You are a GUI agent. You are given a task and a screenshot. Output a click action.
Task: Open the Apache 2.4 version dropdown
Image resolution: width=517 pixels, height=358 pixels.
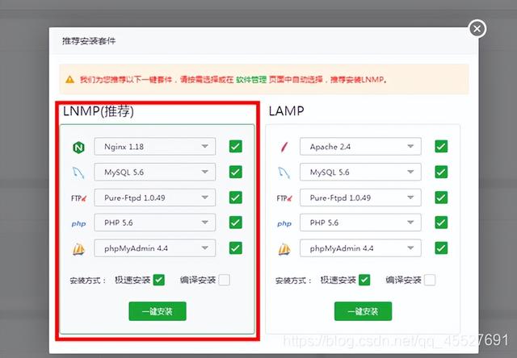click(x=360, y=147)
